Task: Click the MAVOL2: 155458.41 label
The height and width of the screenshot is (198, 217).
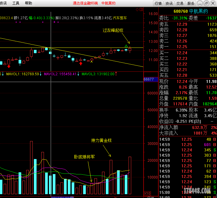Action: pos(60,74)
